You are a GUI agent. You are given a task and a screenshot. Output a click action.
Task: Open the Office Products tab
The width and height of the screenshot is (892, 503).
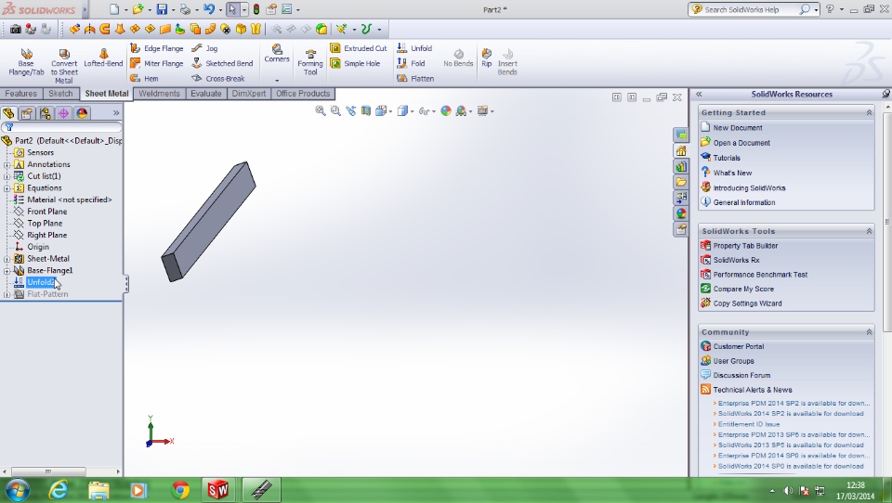pos(303,94)
